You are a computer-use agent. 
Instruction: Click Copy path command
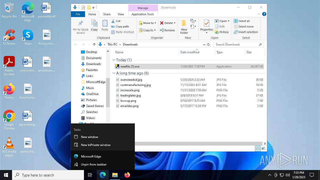[120, 26]
